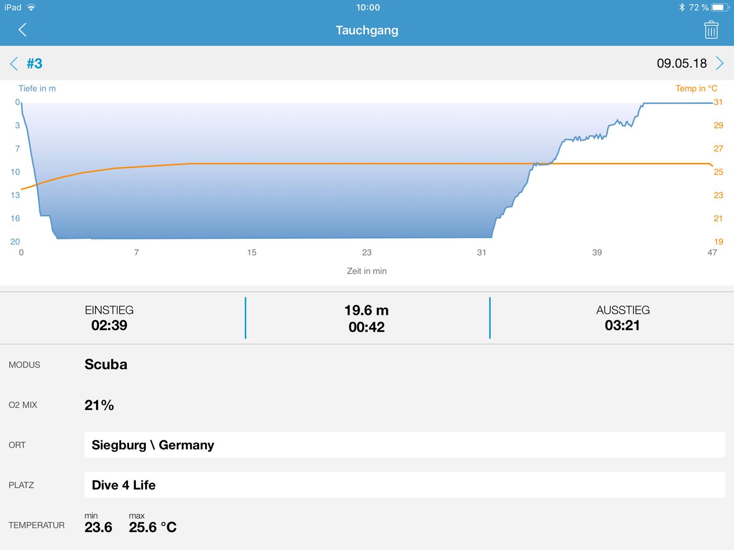Go to next dive with right chevron

[720, 63]
